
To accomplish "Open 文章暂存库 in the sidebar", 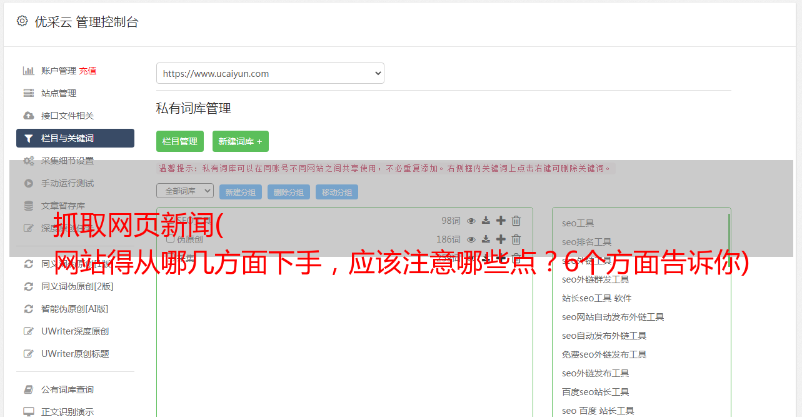I will coord(63,206).
